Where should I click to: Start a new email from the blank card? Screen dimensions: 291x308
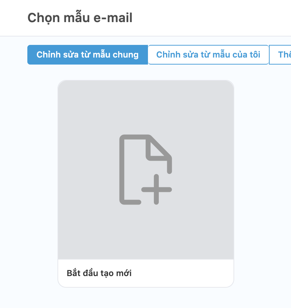tap(146, 184)
